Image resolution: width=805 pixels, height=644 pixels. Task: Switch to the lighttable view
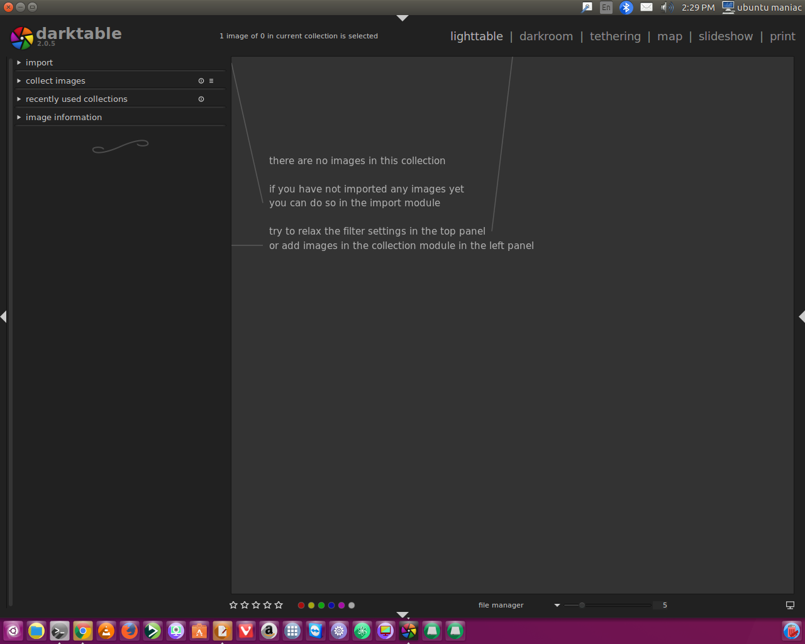pyautogui.click(x=477, y=36)
